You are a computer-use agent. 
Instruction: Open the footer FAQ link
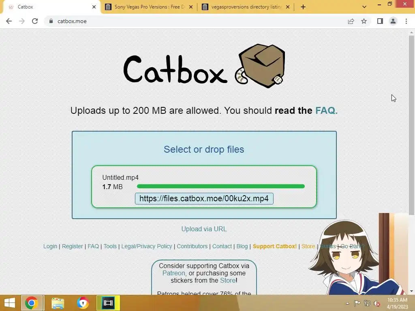[x=93, y=246]
